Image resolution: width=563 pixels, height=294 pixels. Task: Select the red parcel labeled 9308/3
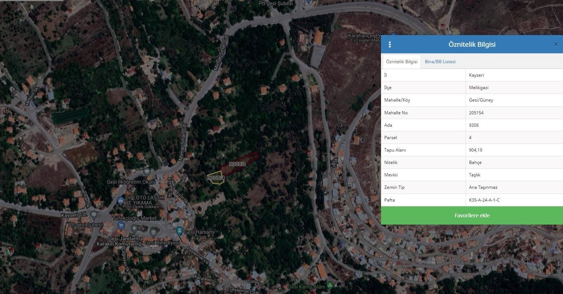tap(244, 159)
